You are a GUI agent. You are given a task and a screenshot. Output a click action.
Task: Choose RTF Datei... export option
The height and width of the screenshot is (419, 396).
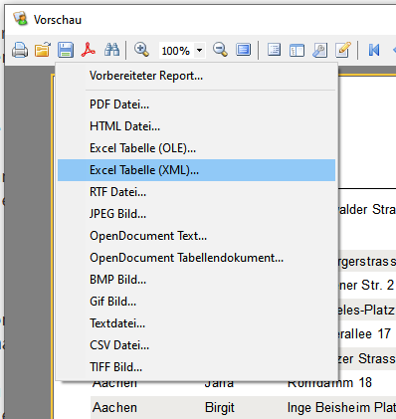point(196,192)
